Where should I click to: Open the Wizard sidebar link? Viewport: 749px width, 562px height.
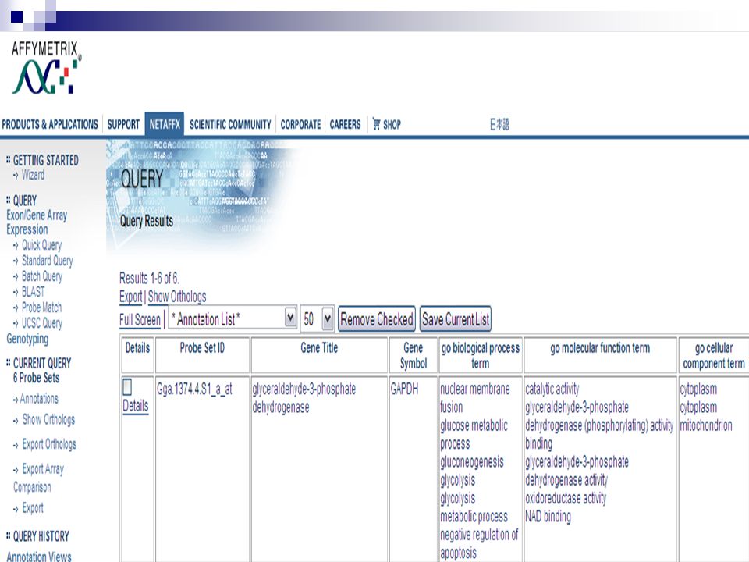(x=33, y=175)
